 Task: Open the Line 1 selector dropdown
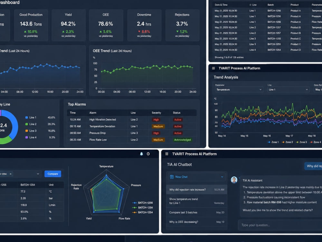(289, 89)
